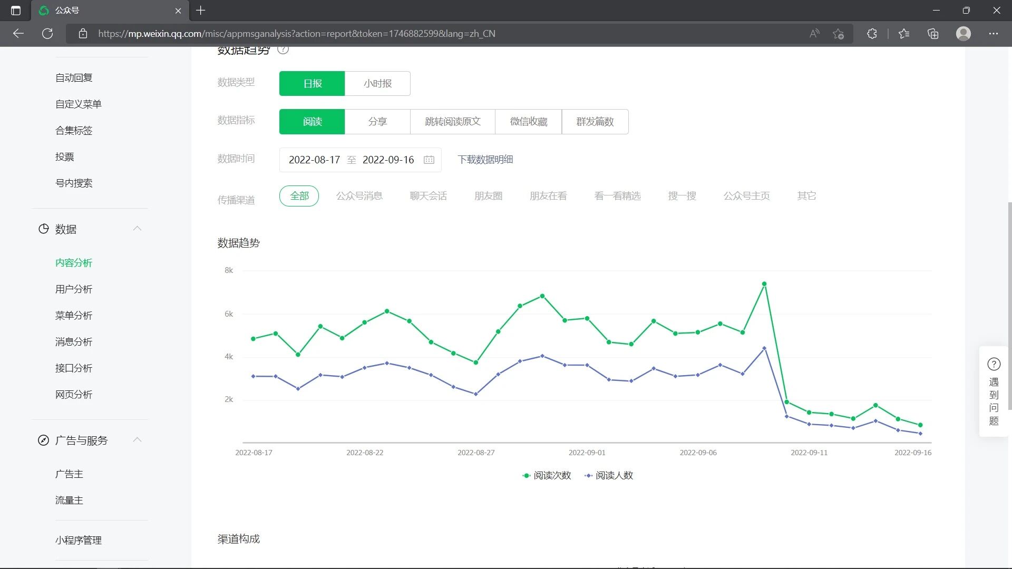Screen dimensions: 1012x569
Task: Click the peak point on green line
Action: pyautogui.click(x=764, y=284)
